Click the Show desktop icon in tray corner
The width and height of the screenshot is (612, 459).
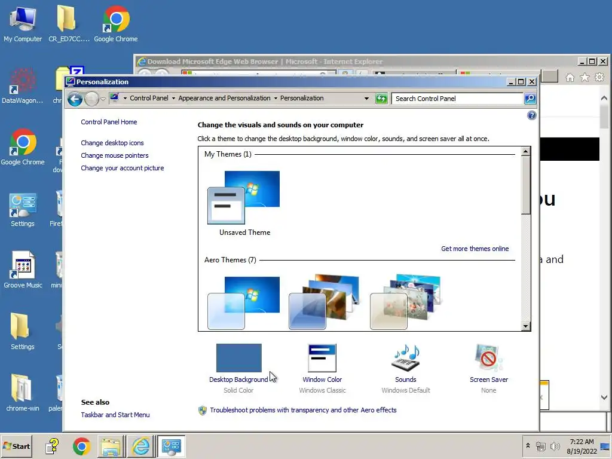[605, 446]
